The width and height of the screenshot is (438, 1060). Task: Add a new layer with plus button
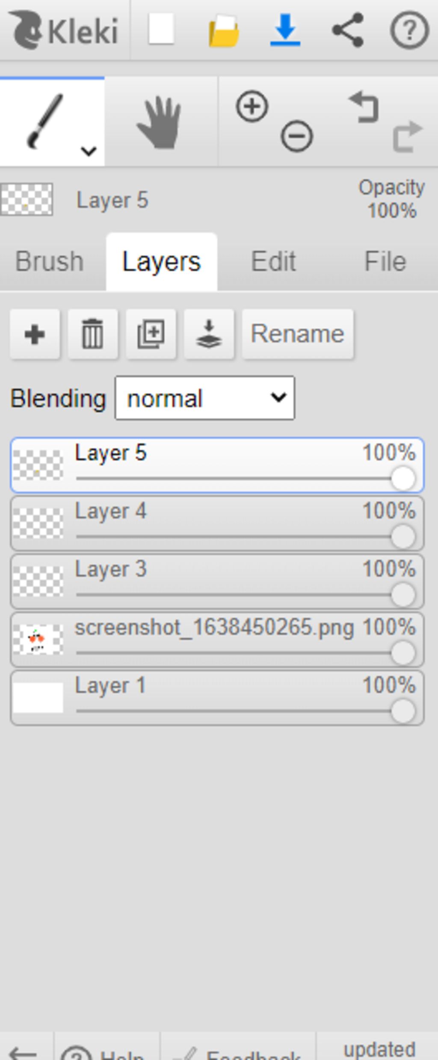[35, 334]
